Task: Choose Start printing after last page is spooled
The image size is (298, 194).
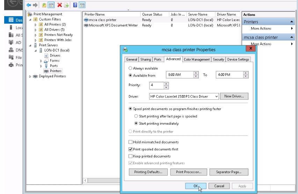Action: [x=136, y=116]
